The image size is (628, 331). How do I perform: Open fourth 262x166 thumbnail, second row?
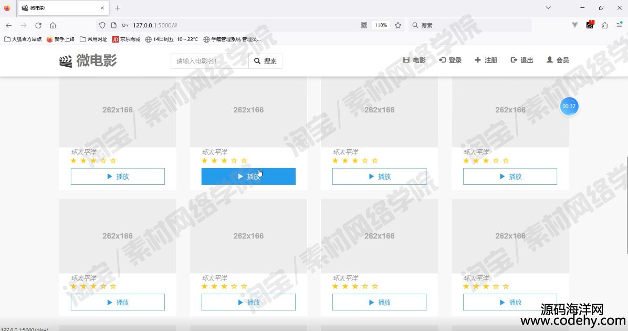[x=510, y=236]
